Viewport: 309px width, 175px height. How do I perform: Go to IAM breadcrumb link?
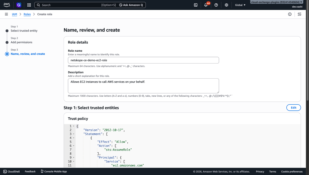[x=14, y=14]
